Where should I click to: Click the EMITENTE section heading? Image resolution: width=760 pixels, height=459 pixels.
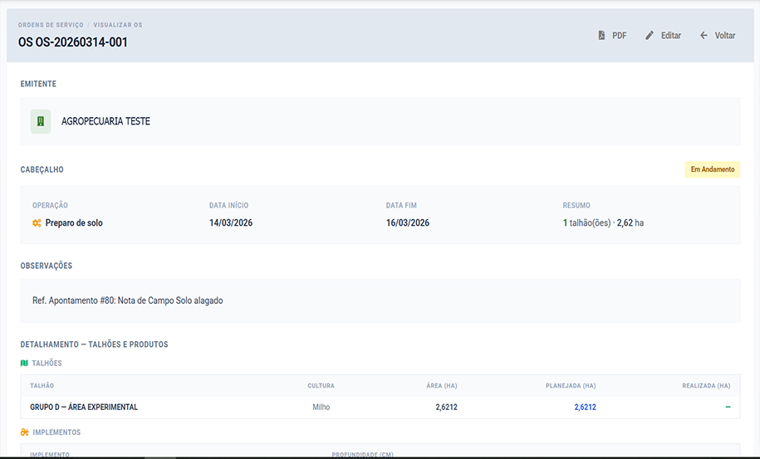(x=38, y=85)
